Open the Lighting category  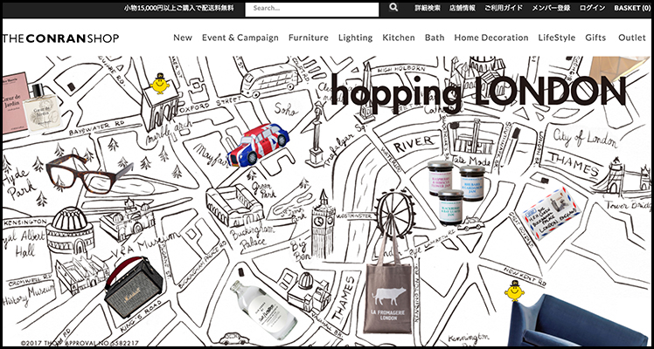355,38
